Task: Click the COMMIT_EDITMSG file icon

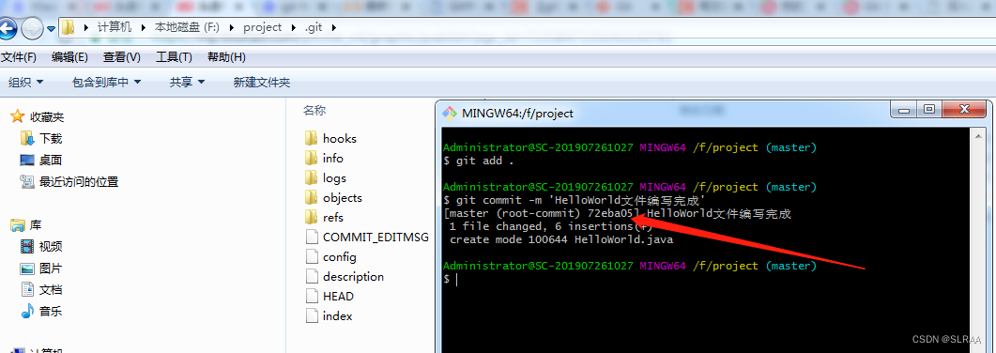Action: click(312, 237)
